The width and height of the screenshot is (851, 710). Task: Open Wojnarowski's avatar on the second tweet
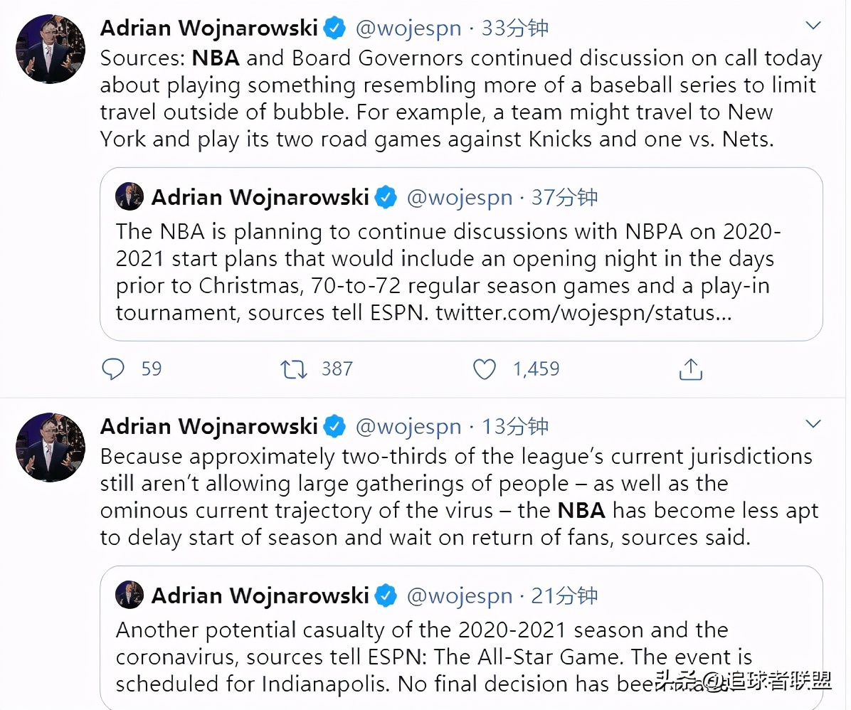(x=51, y=447)
